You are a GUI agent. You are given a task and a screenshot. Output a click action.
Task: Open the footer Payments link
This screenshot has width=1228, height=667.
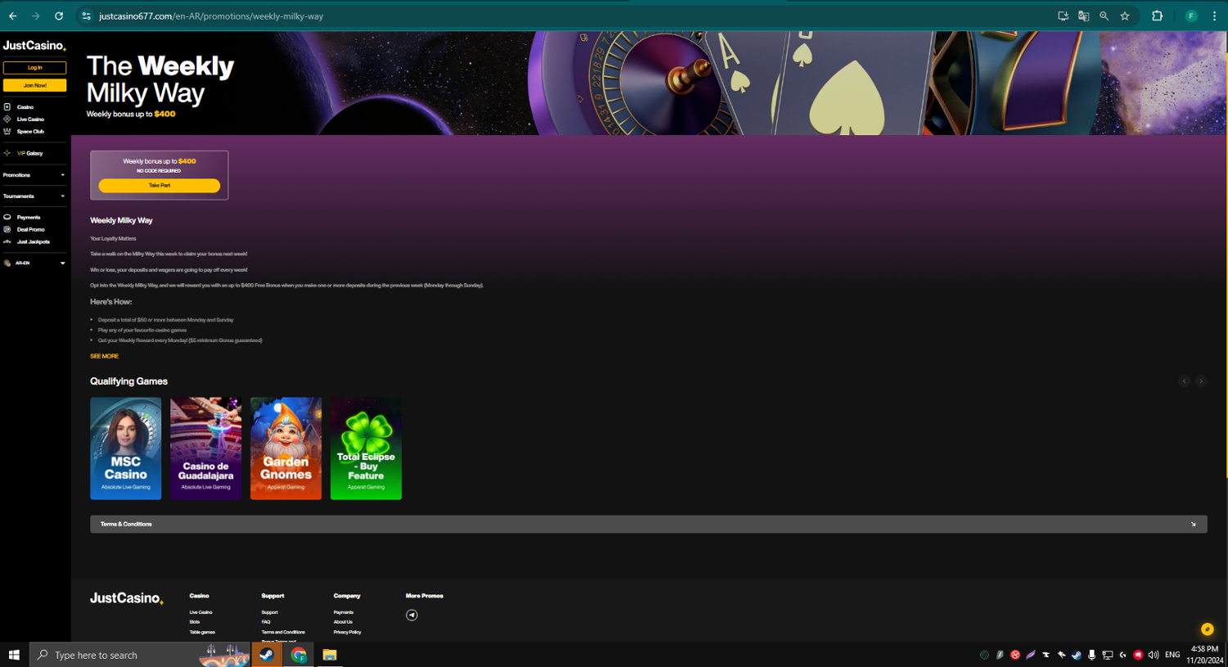pyautogui.click(x=343, y=612)
